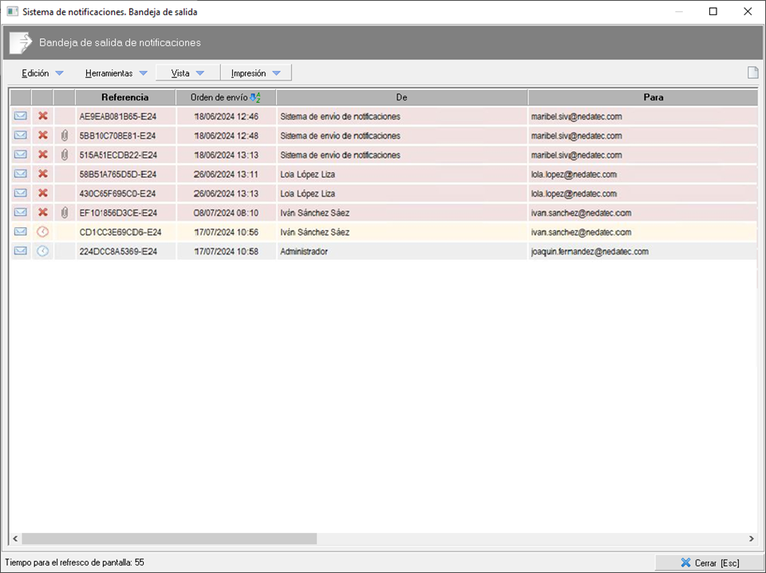This screenshot has width=766, height=573.
Task: Click the blue clock icon for 224DCC8A5369-E24
Action: click(43, 251)
